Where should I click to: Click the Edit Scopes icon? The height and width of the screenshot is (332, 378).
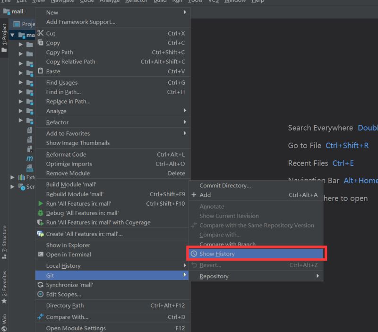tap(40, 294)
